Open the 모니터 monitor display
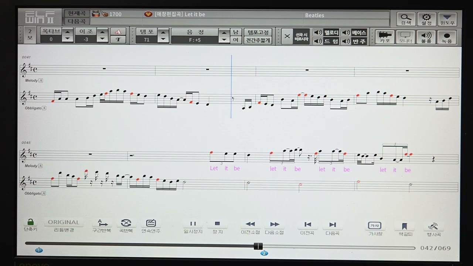473x266 pixels. (x=406, y=37)
